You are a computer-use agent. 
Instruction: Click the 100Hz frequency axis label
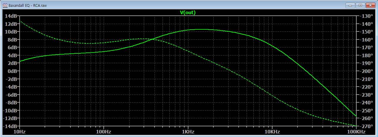[x=103, y=131]
